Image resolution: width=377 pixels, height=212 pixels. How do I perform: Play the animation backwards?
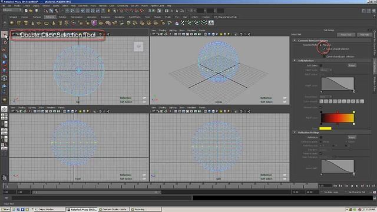[352, 186]
